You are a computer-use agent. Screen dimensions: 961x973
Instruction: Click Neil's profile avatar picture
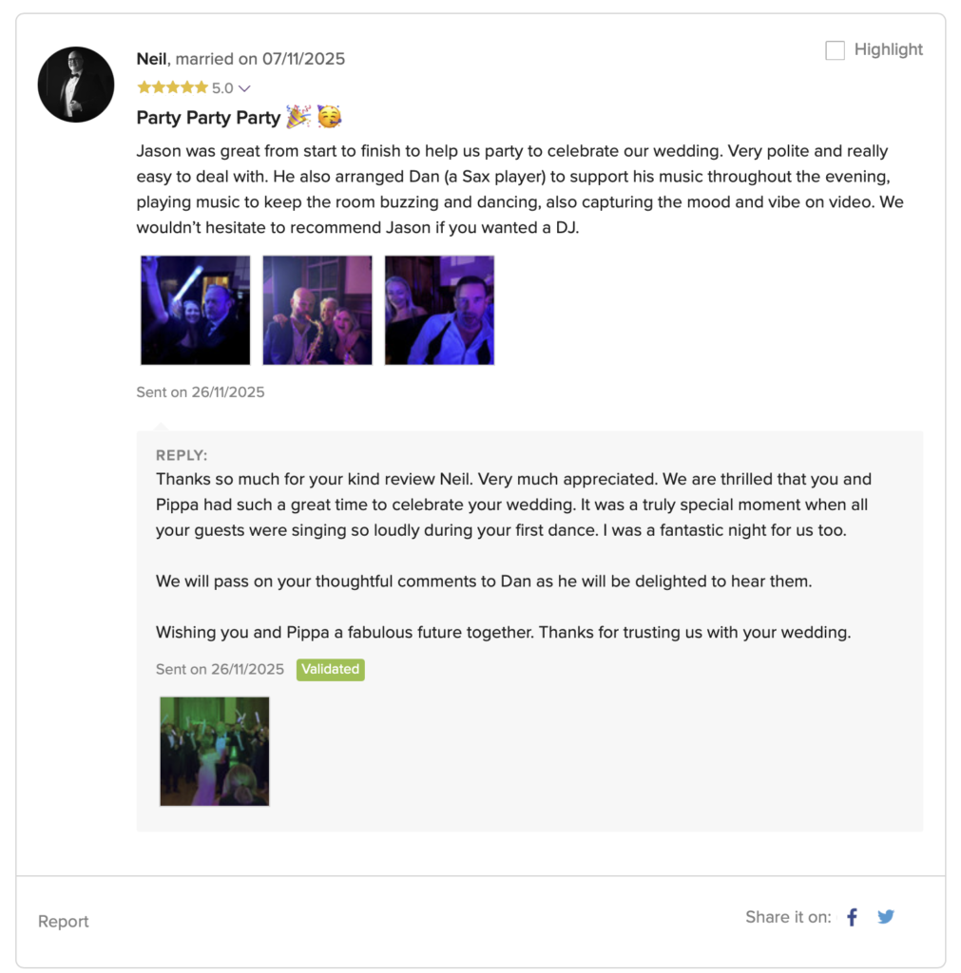click(76, 85)
